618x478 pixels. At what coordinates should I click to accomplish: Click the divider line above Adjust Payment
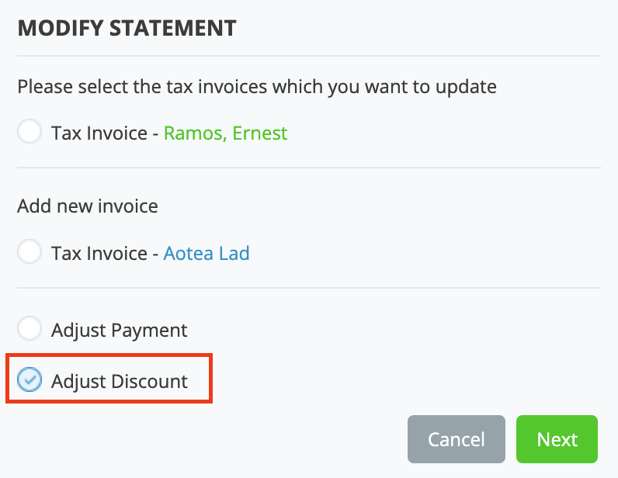coord(309,288)
